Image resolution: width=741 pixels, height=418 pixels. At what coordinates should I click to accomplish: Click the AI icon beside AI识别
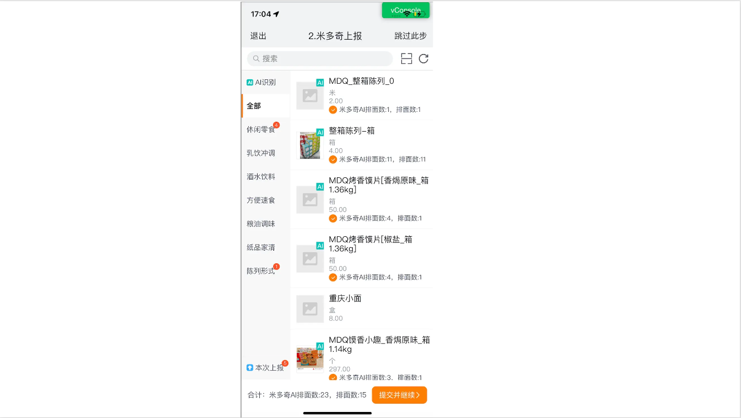tap(250, 82)
